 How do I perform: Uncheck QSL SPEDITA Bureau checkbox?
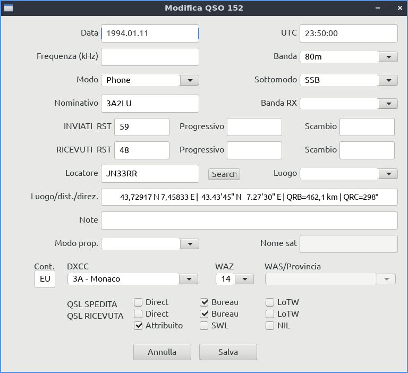tap(204, 302)
